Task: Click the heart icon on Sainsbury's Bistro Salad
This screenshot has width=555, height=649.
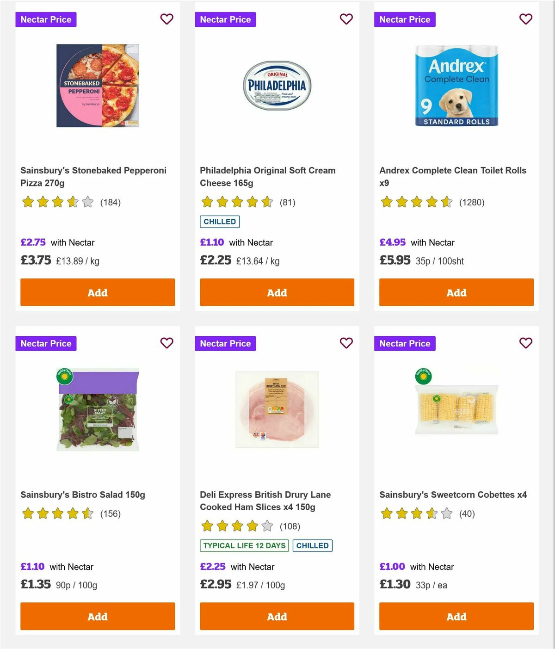Action: pyautogui.click(x=166, y=343)
